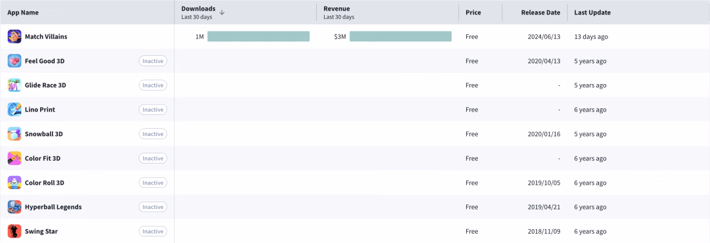Click the Inactive badge for Hyperball Legends

pyautogui.click(x=153, y=207)
